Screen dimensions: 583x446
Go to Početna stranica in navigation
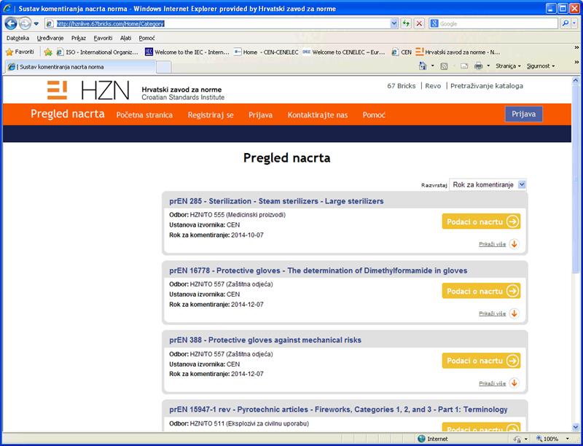click(x=144, y=115)
